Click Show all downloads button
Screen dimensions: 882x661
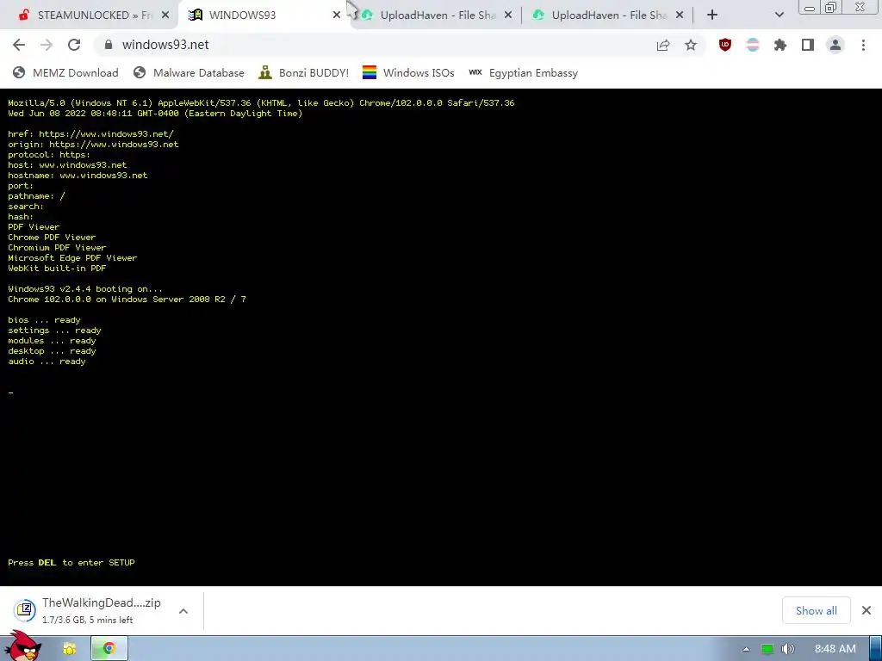[817, 611]
